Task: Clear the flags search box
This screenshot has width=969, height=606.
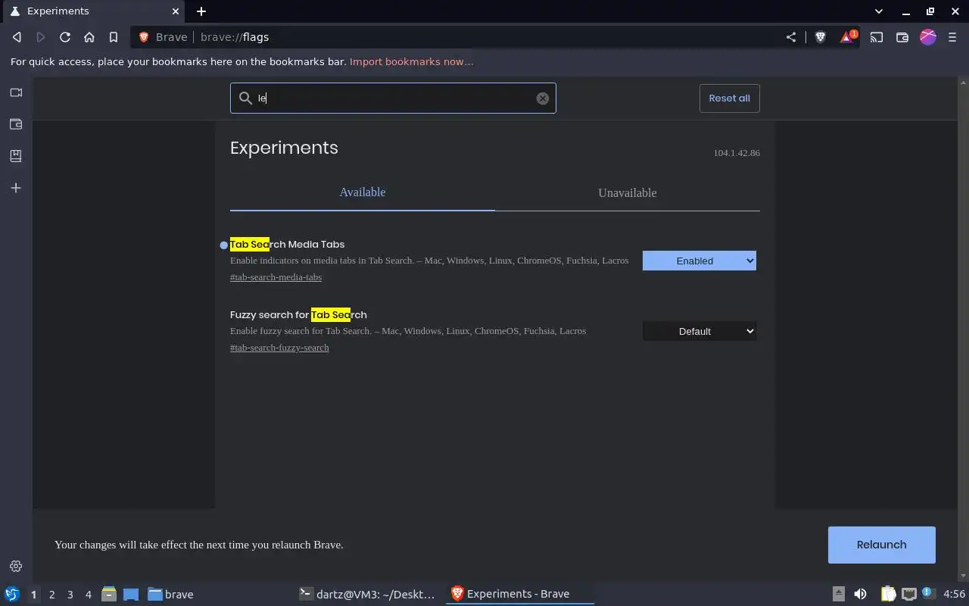Action: point(543,98)
